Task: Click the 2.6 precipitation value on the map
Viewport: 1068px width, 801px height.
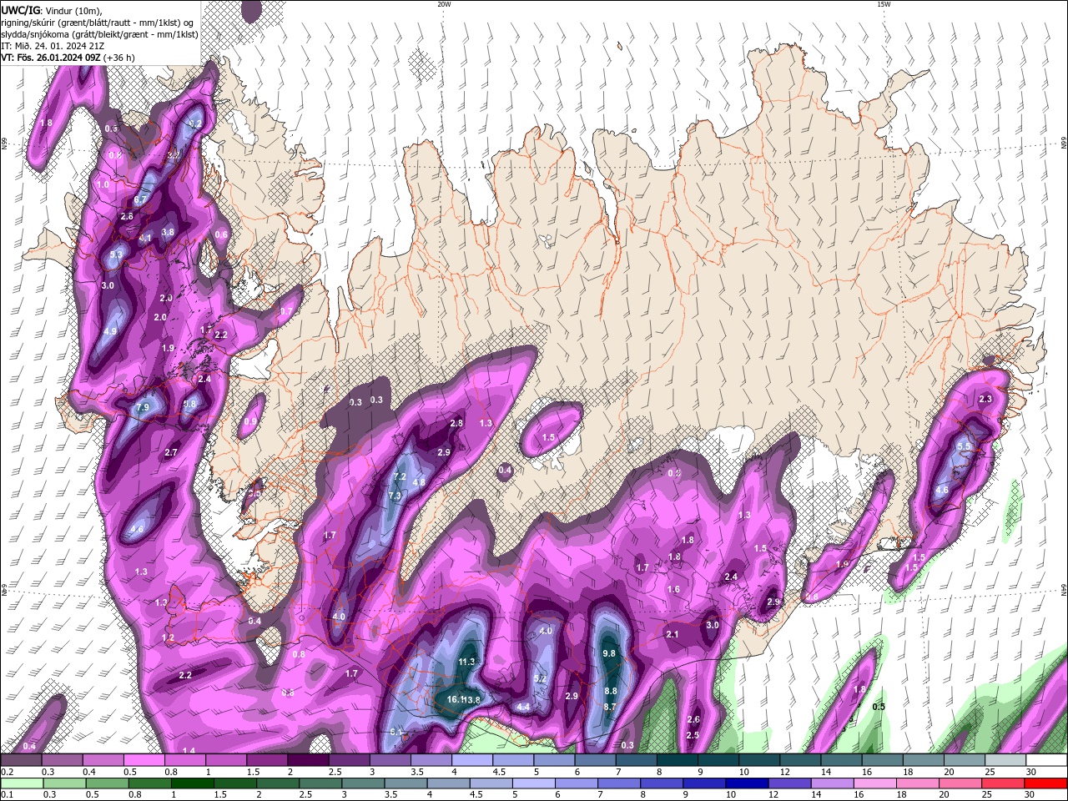Action: (693, 719)
